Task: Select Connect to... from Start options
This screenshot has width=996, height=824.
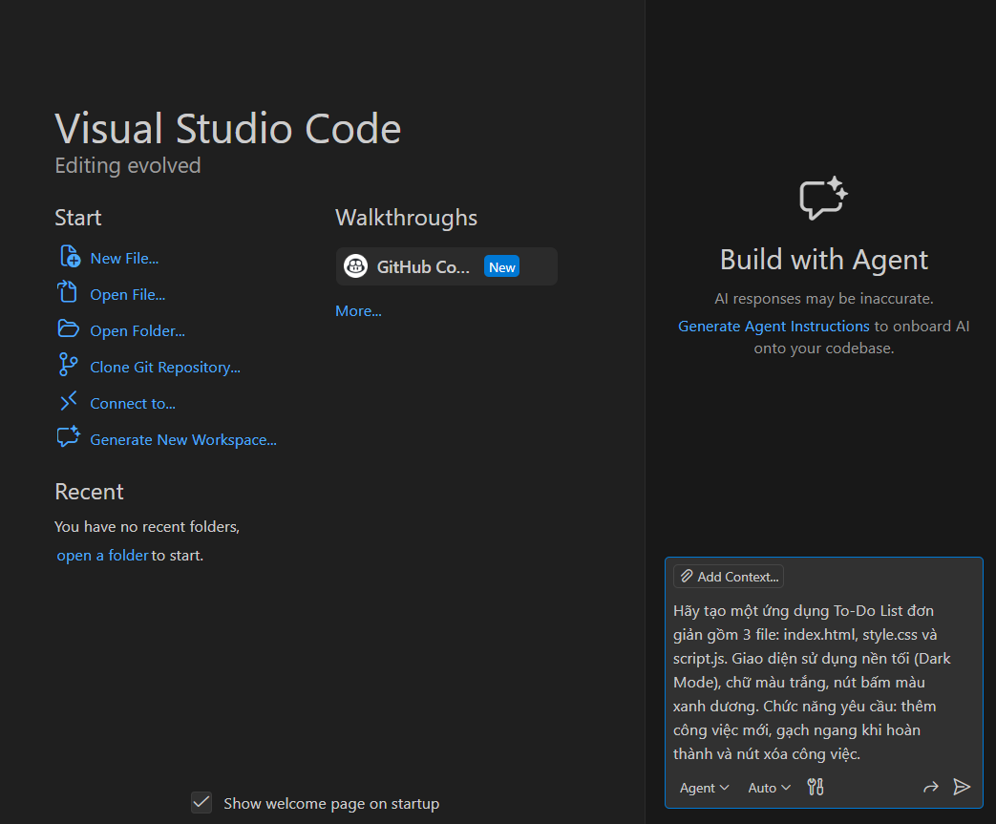Action: 132,402
